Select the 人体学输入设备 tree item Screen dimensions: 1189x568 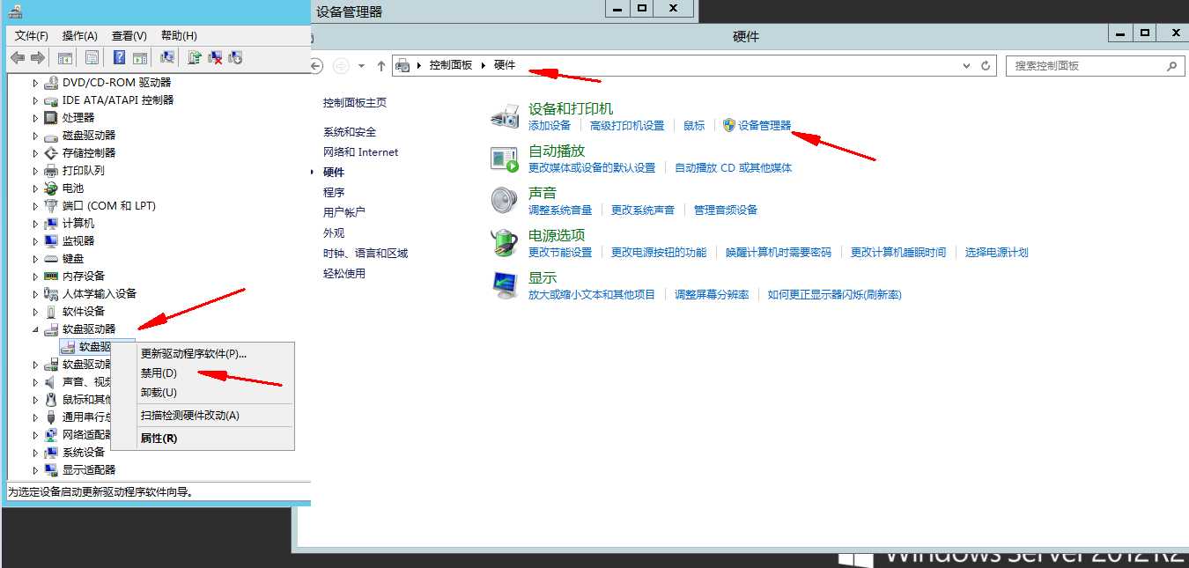click(x=100, y=293)
